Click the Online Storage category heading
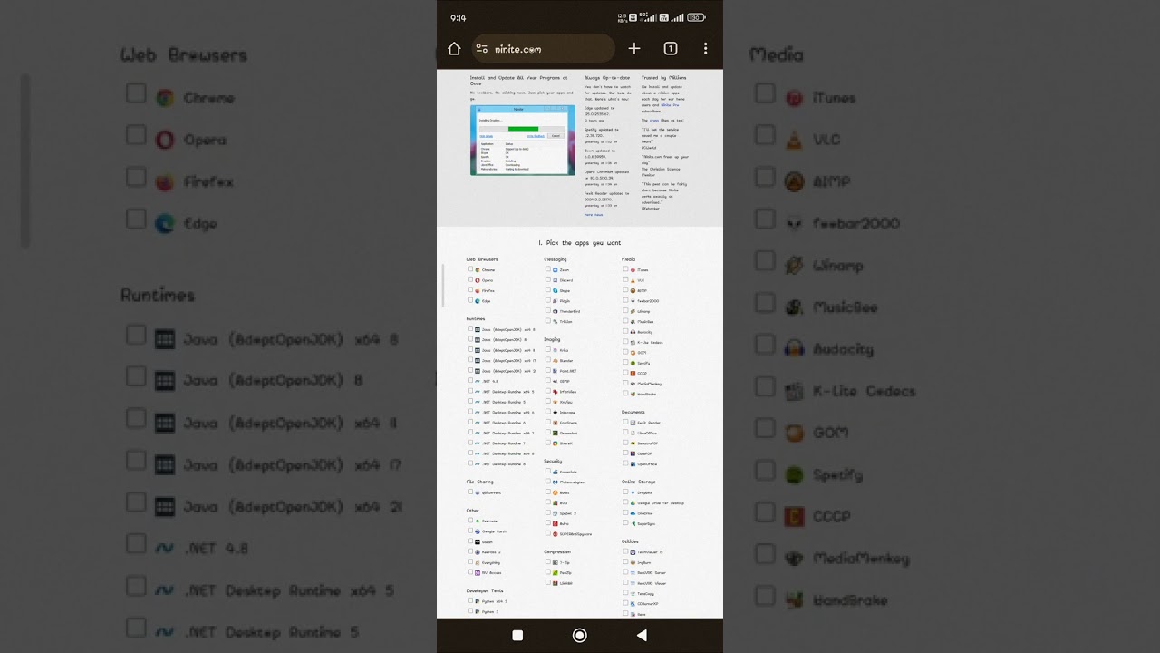 [x=639, y=482]
